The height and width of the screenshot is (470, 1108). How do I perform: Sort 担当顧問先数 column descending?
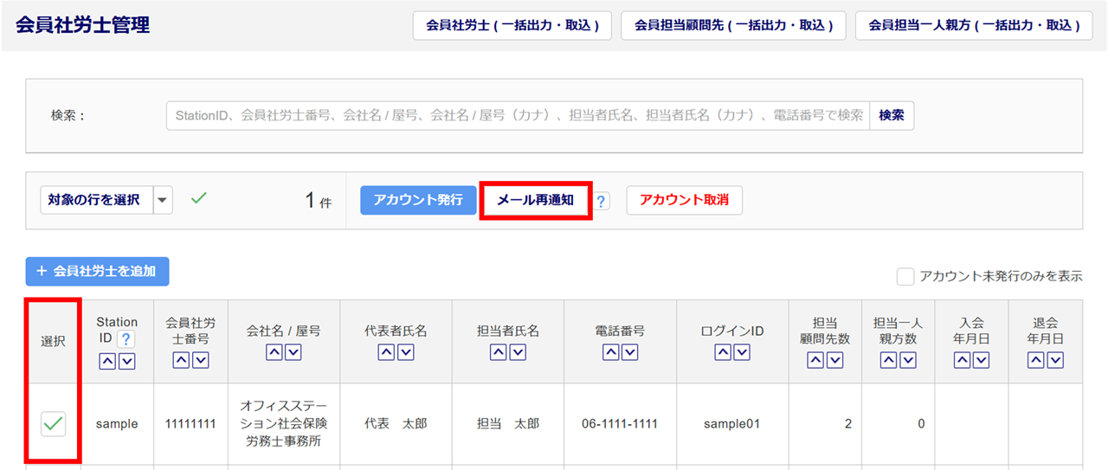835,361
